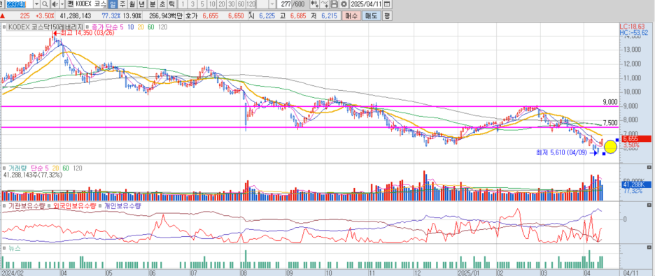Click the 7,500 horizontal line label
The width and height of the screenshot is (655, 276).
coord(610,122)
